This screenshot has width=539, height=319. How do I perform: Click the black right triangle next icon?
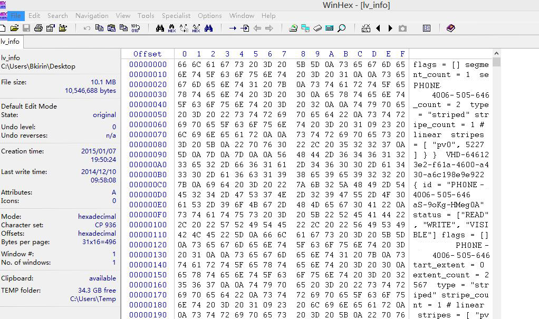coord(390,28)
